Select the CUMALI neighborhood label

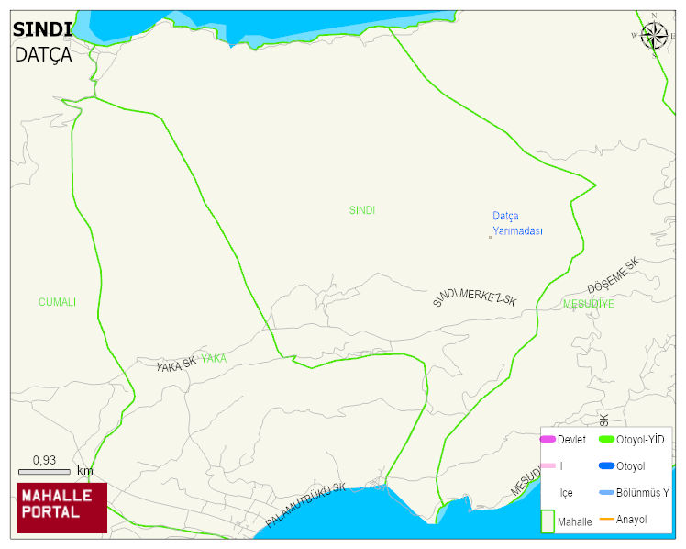[x=57, y=302]
